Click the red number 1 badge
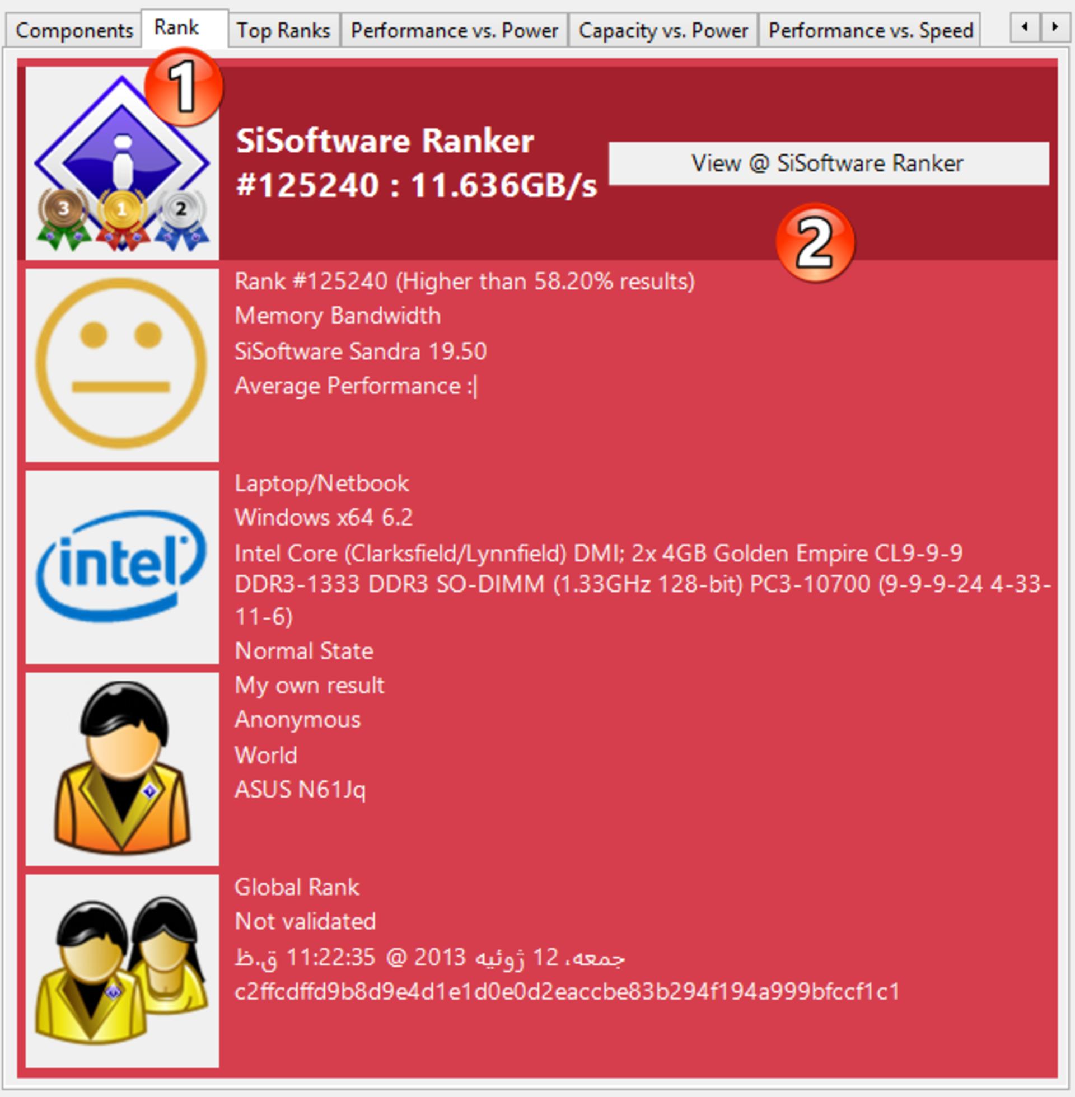This screenshot has height=1097, width=1075. 184,87
